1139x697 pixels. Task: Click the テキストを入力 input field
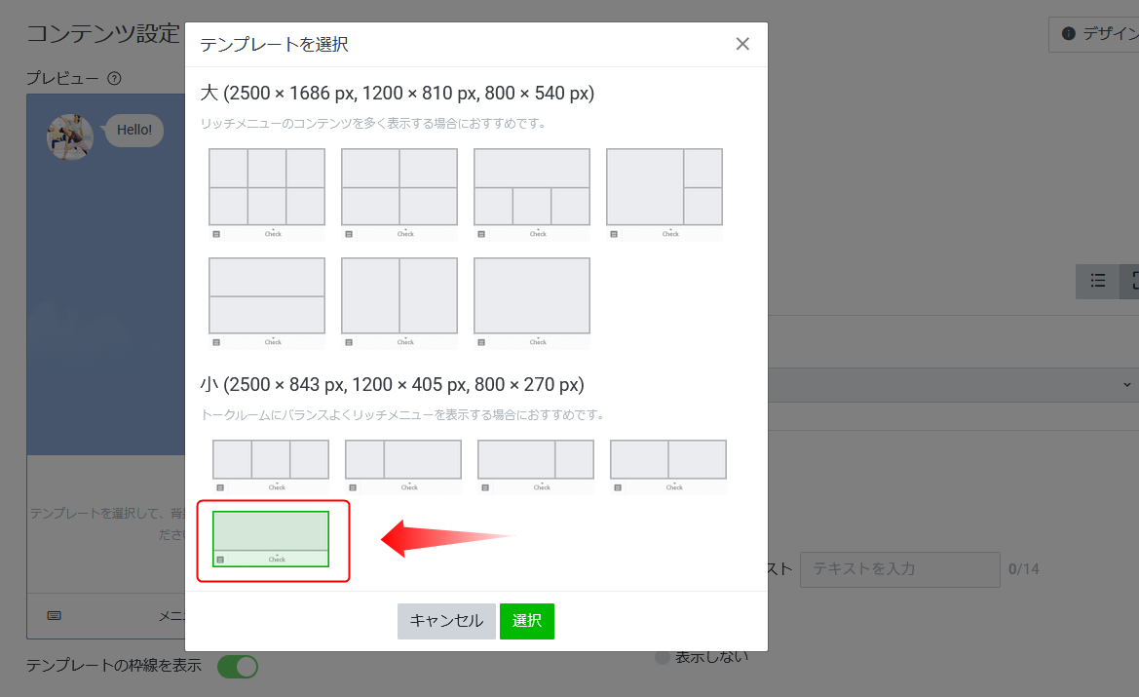[x=898, y=569]
